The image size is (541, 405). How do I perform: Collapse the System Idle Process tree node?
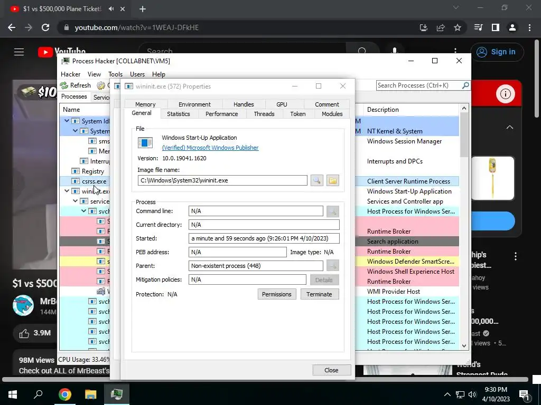point(67,121)
